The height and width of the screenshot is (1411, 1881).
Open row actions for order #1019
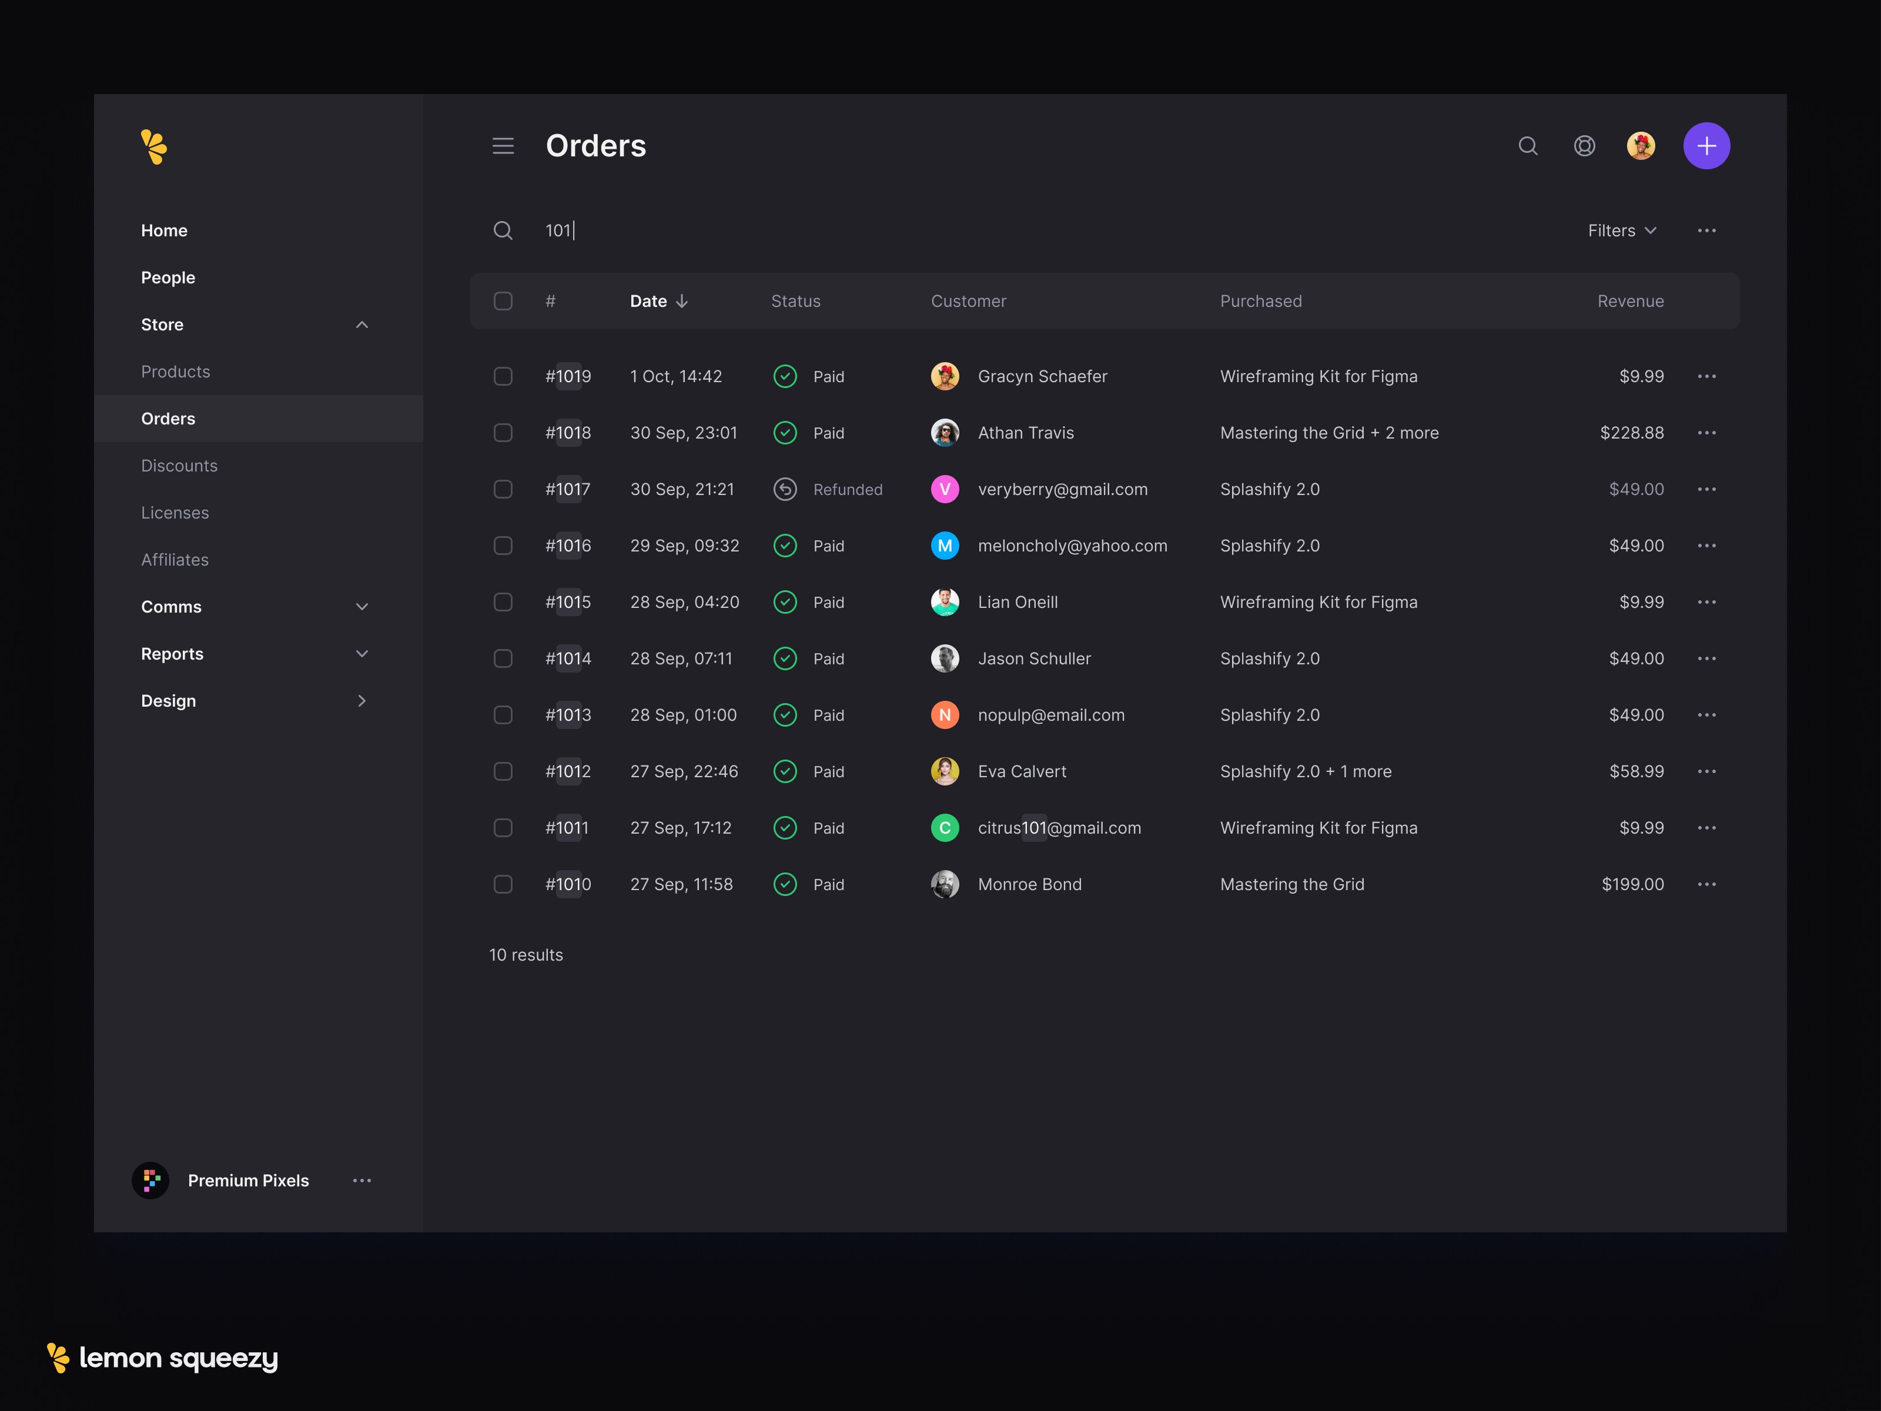point(1706,376)
